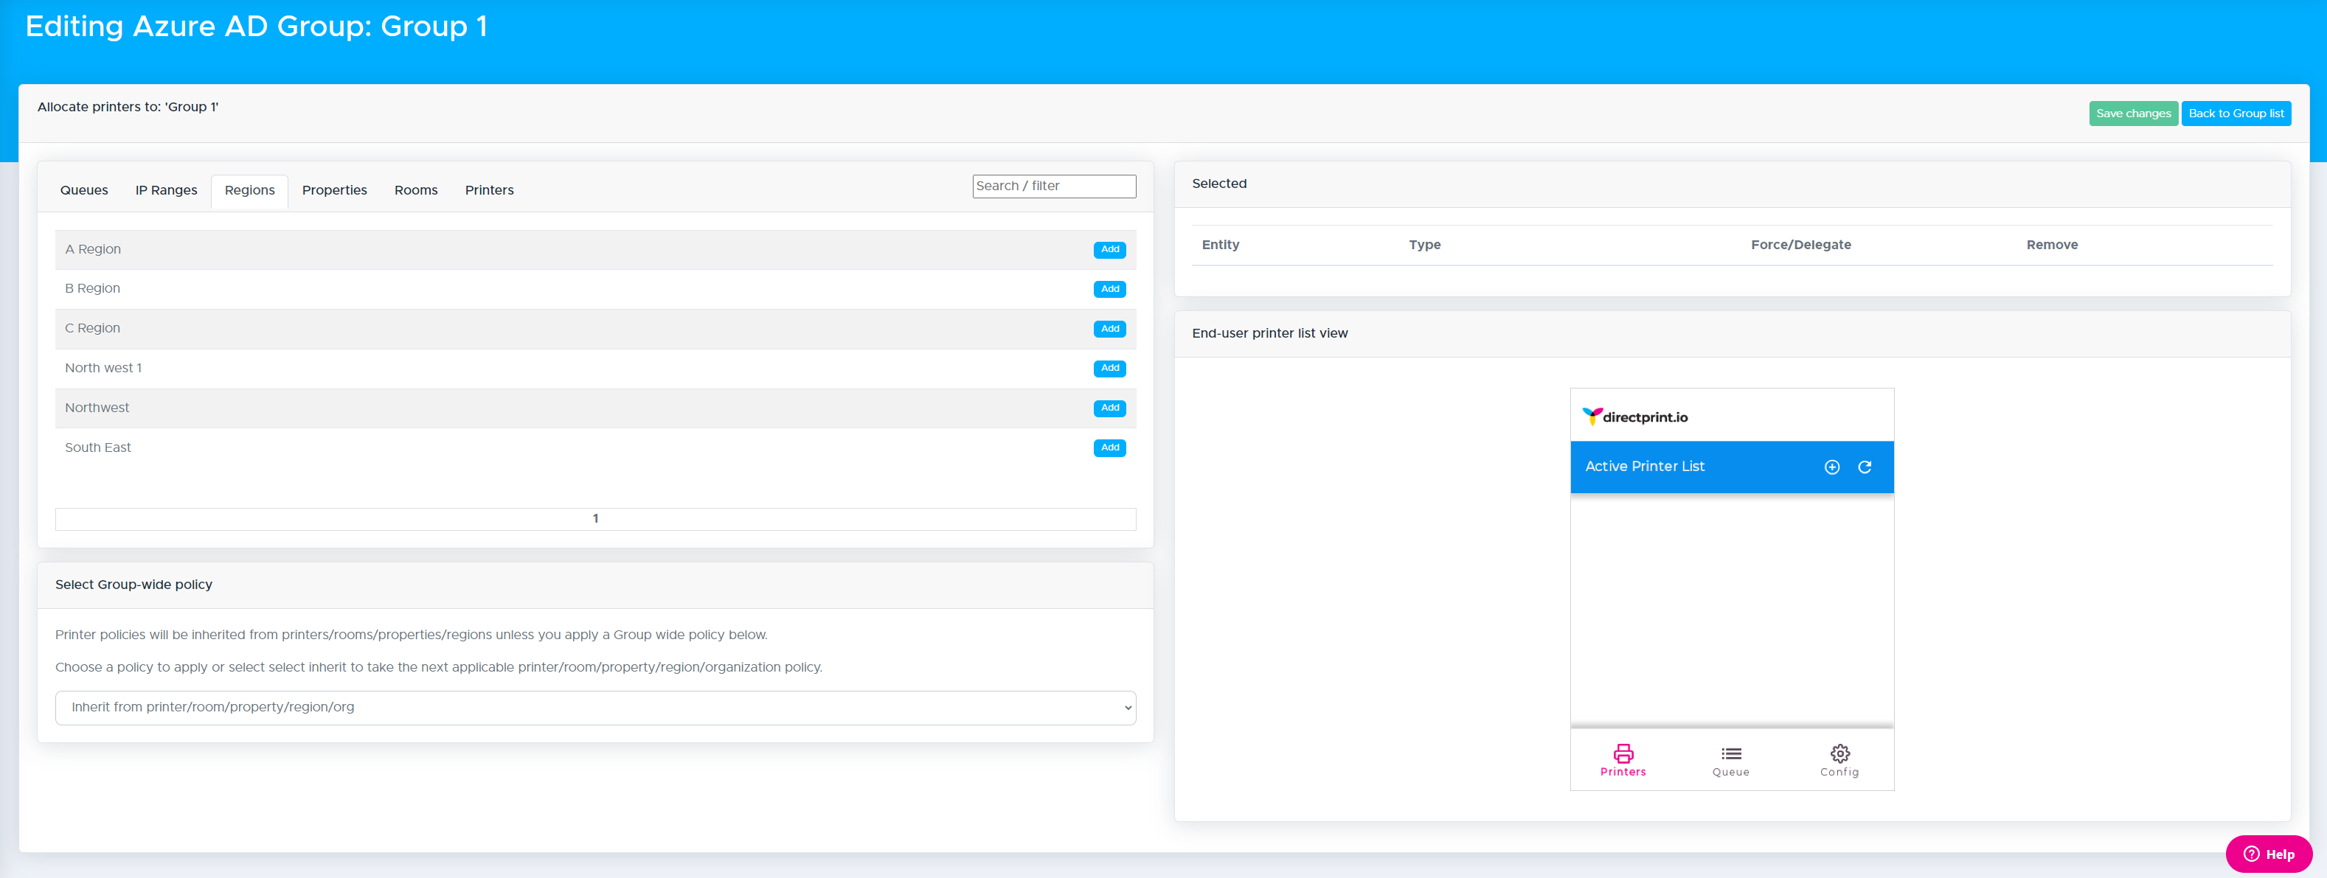Click the refresh printer list icon

[x=1865, y=467]
